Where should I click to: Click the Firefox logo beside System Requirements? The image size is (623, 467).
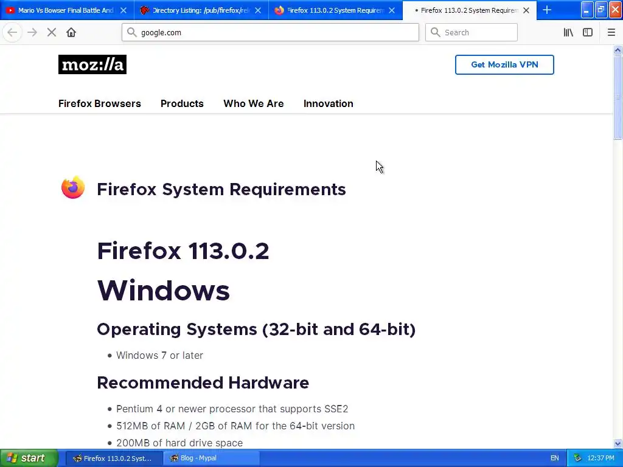73,187
